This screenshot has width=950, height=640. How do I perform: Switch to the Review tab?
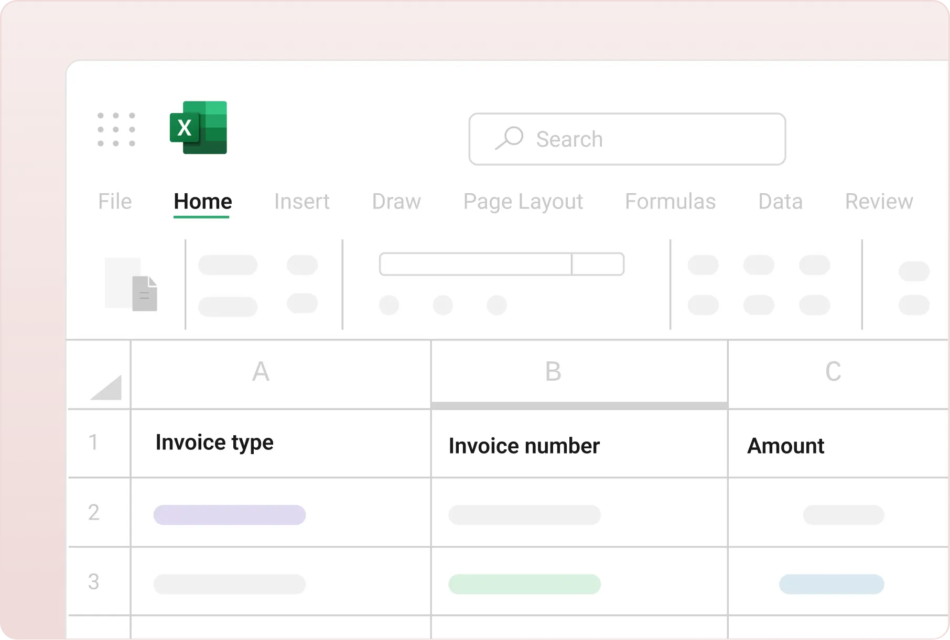[879, 202]
